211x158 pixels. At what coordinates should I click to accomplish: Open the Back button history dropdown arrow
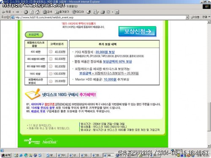pyautogui.click(x=13, y=12)
